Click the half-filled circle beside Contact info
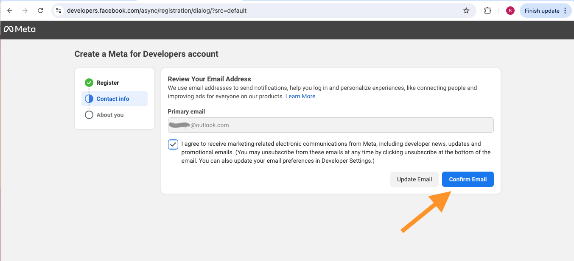This screenshot has width=574, height=261. pyautogui.click(x=89, y=99)
